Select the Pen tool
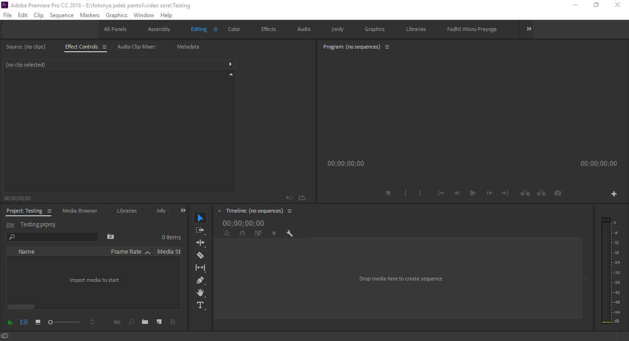629x341 pixels. click(200, 280)
